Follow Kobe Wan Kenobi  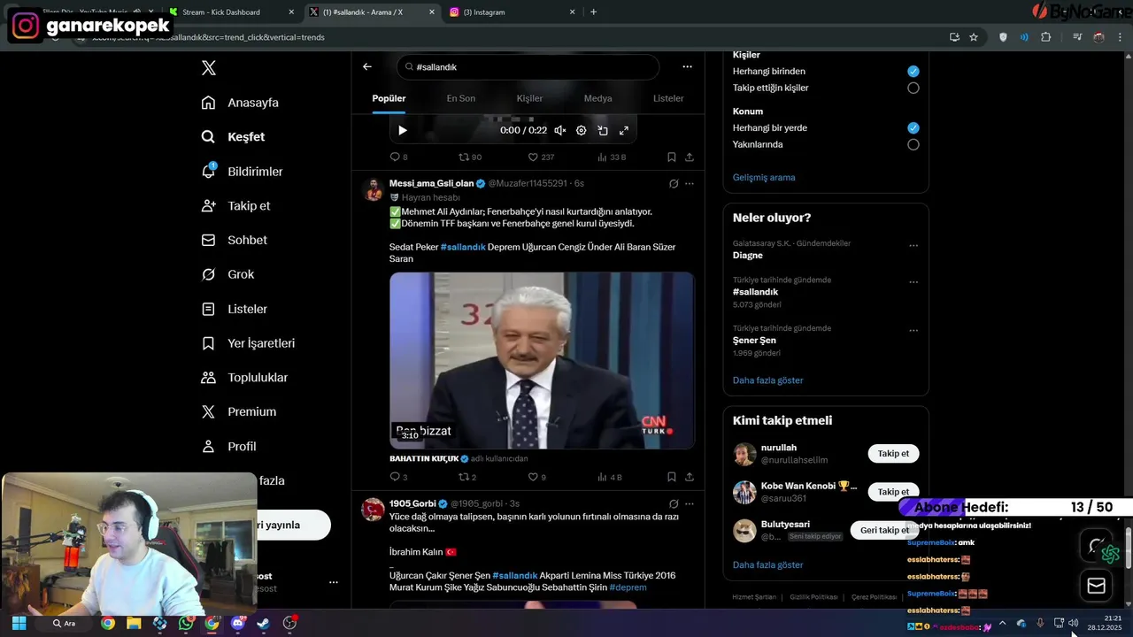coord(893,491)
